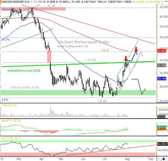Click the Jul label on time axis
This screenshot has width=168, height=161.
[x=105, y=159]
